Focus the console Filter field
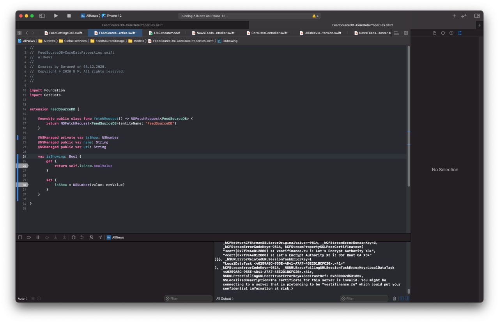Image resolution: width=499 pixels, height=323 pixels. pyautogui.click(x=364, y=298)
